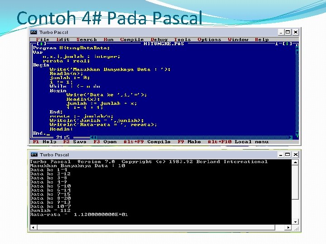Viewport: 326px width, 244px height.
Task: Click the 'Readln(n);' code line
Action: (66, 74)
